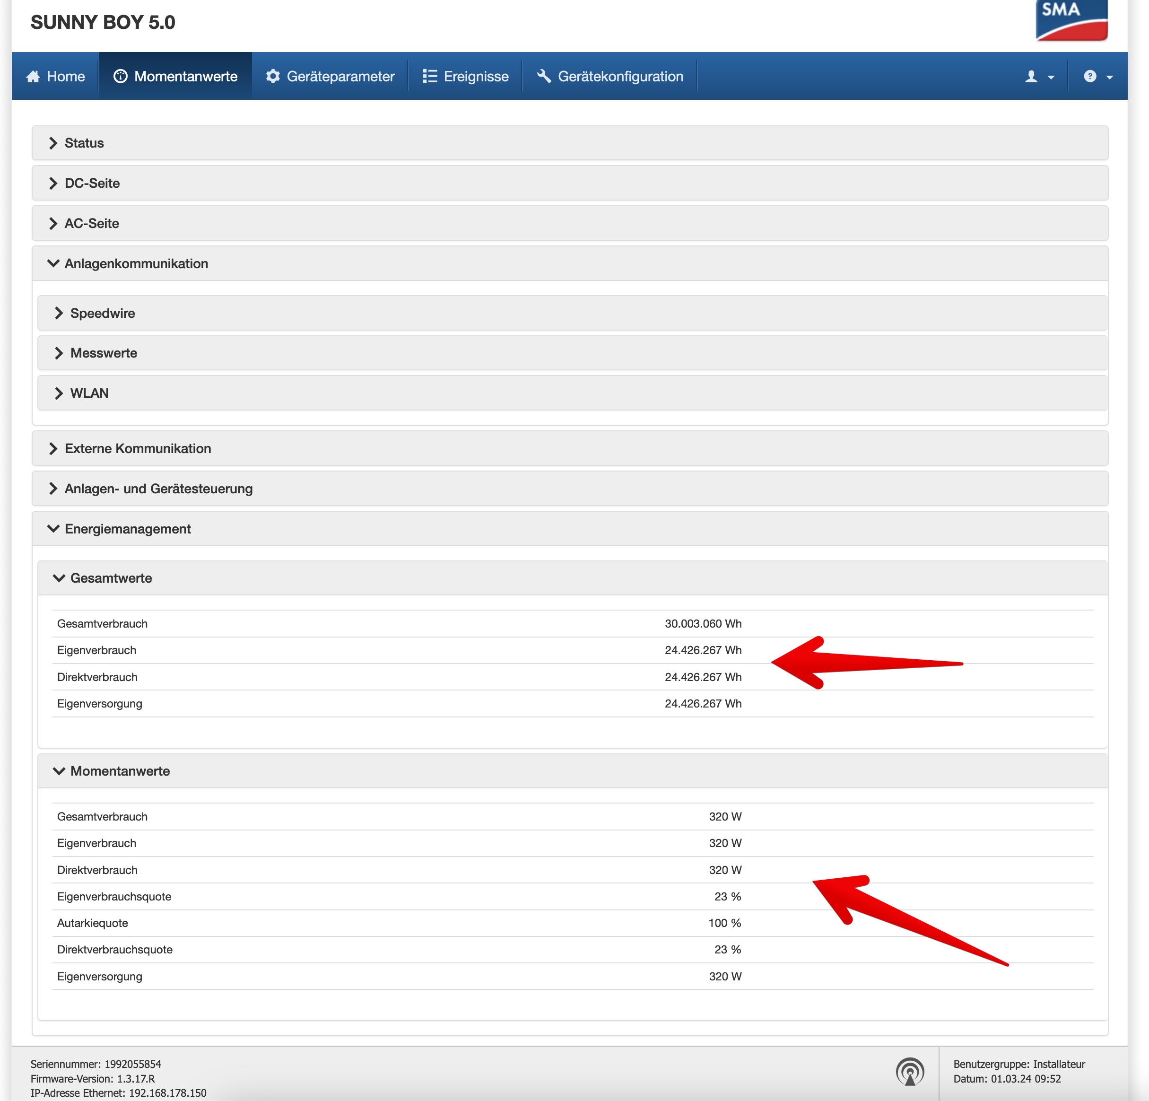The width and height of the screenshot is (1149, 1101).
Task: Click the WLAN antenna icon in footer
Action: click(x=910, y=1072)
